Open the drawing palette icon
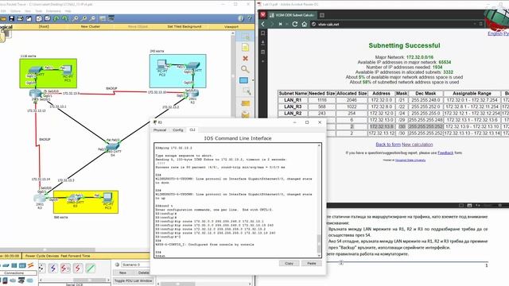The image size is (509, 286). (103, 18)
